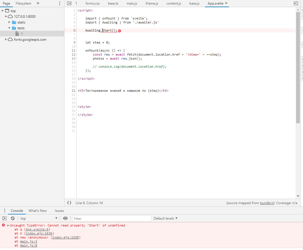
Task: Show the console sidebar icon
Action: (5, 218)
